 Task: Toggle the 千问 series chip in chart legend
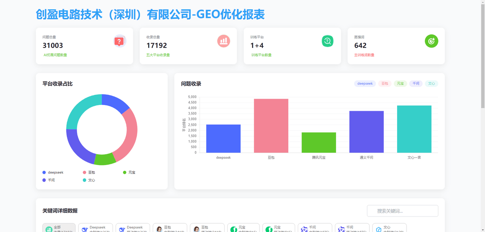(x=416, y=84)
